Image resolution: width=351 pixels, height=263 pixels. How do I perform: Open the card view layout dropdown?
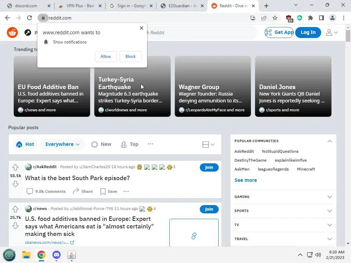tap(208, 145)
